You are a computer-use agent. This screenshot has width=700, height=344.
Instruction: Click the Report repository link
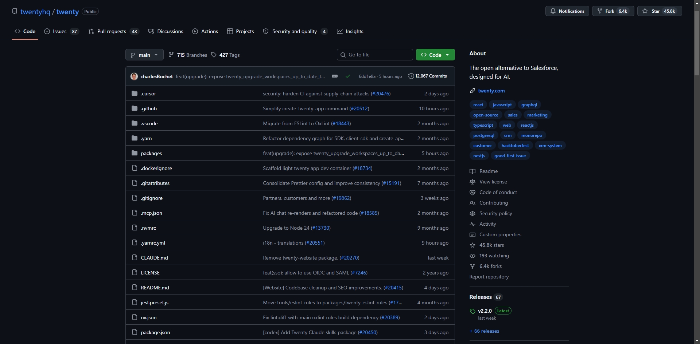489,277
